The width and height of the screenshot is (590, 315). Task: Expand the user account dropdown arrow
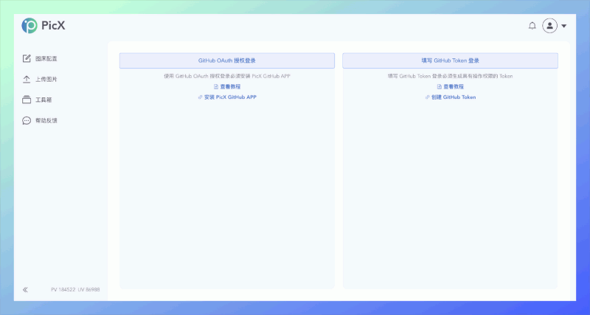pyautogui.click(x=563, y=26)
